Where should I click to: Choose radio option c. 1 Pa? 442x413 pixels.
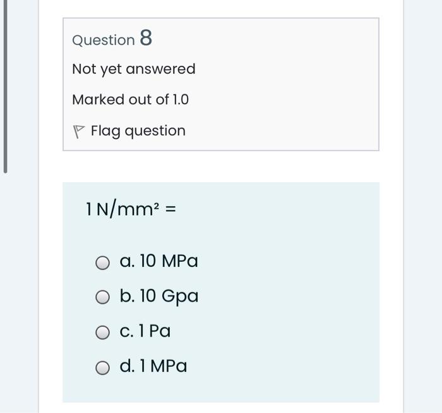102,332
